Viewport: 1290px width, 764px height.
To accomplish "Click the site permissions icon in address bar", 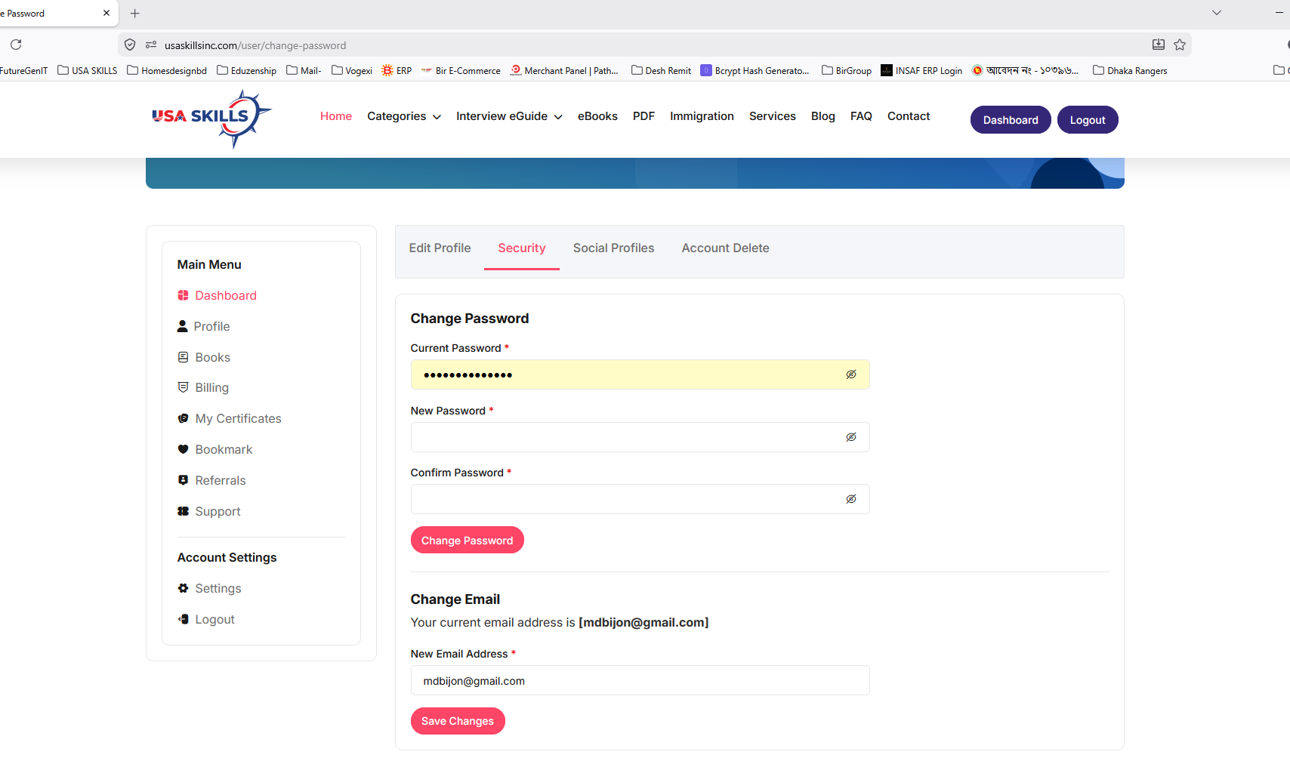I will (x=151, y=45).
